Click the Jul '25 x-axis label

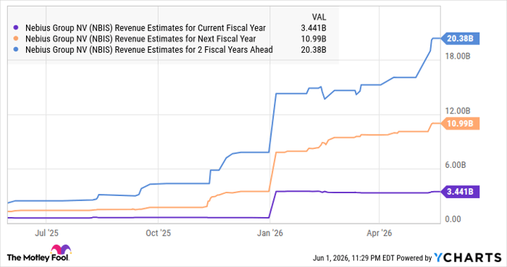coord(46,233)
